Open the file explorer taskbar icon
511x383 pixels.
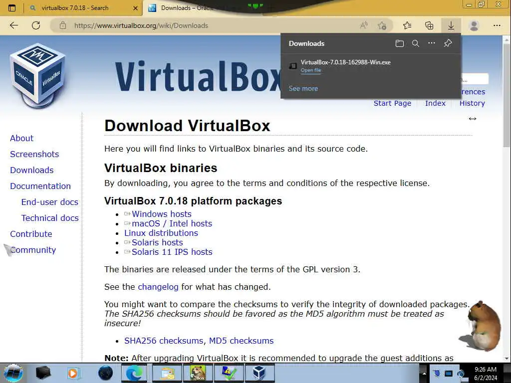coord(168,373)
